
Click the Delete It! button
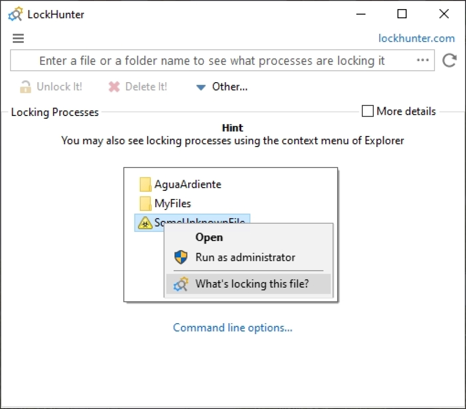pyautogui.click(x=138, y=87)
